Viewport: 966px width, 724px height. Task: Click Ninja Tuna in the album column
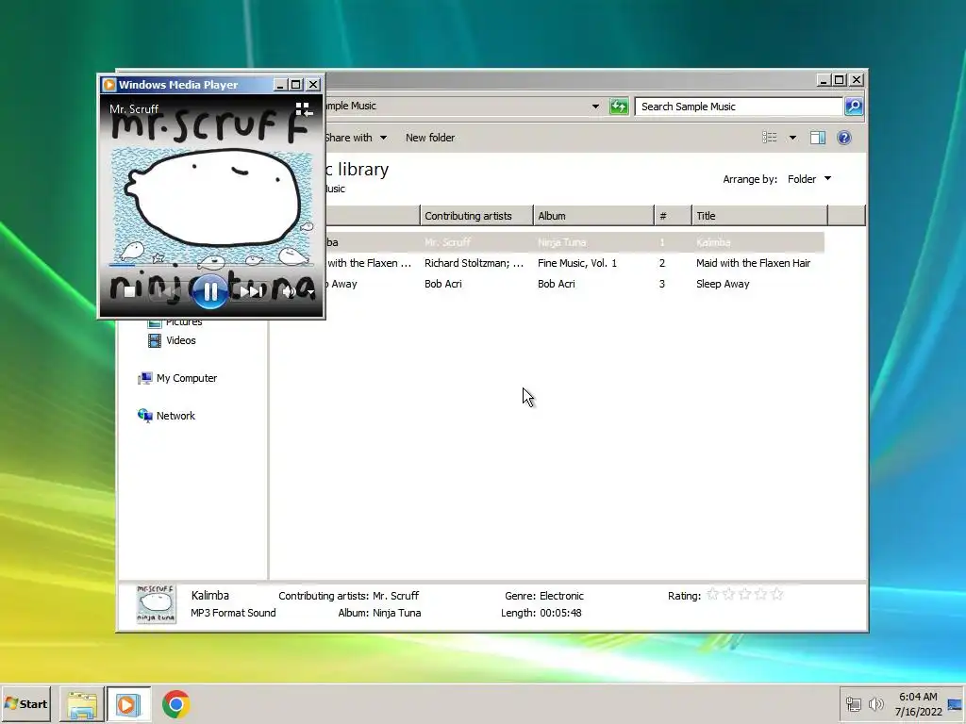[x=561, y=242]
